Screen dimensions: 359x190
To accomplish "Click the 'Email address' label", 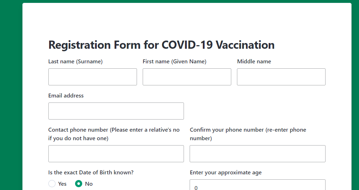I will point(66,96).
